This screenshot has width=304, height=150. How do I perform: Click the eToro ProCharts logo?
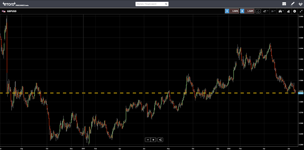pos(15,4)
